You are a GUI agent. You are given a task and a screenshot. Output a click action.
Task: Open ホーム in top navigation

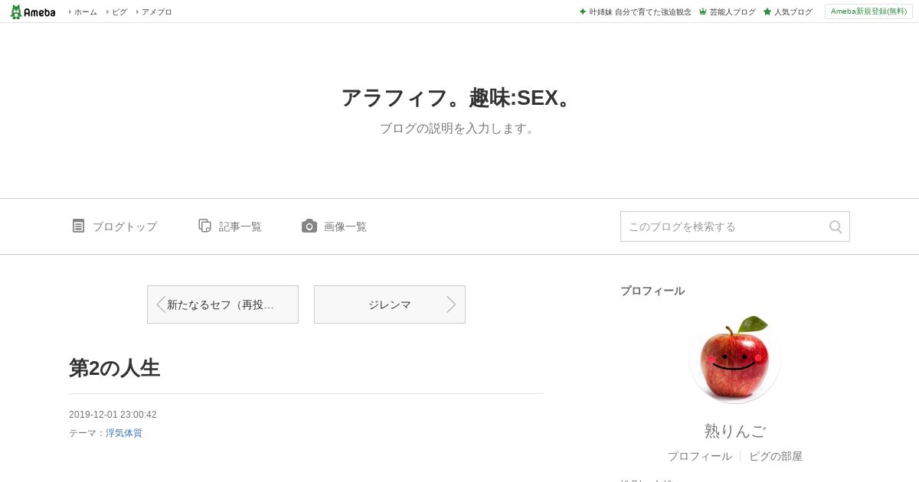click(85, 11)
